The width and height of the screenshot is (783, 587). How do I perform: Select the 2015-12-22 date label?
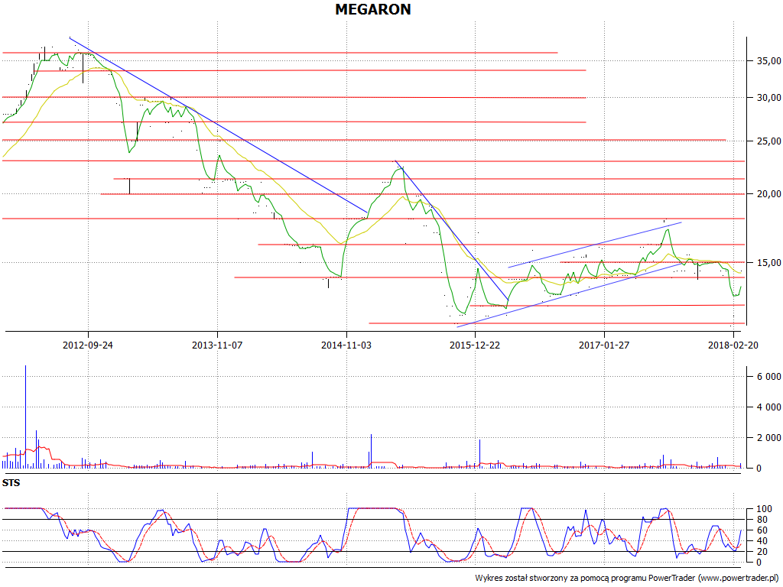475,345
